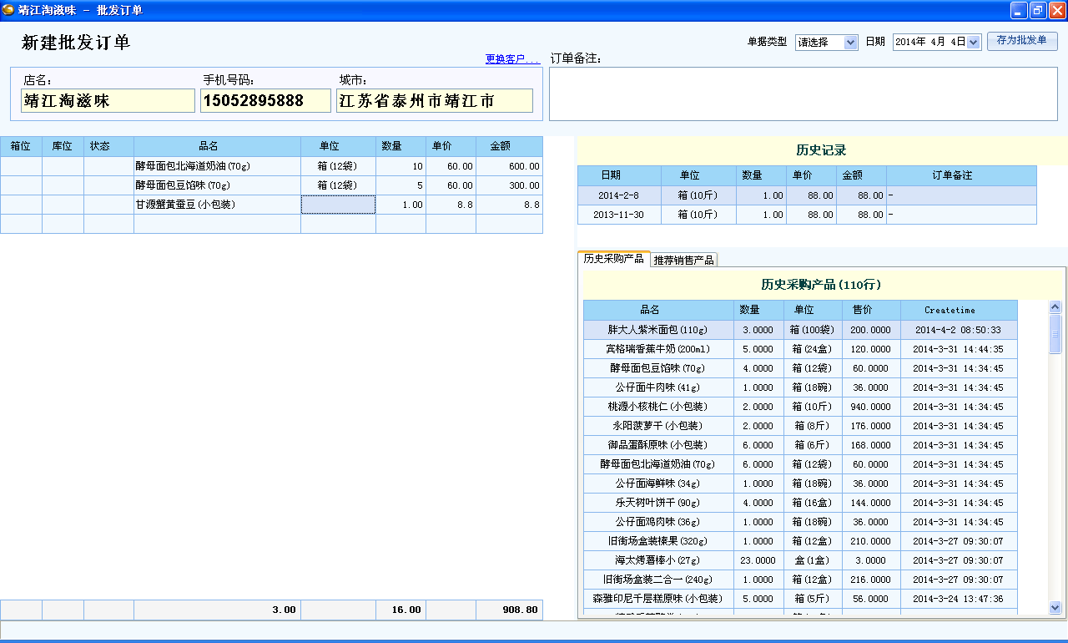Open the 单据类型 dropdown

(850, 43)
